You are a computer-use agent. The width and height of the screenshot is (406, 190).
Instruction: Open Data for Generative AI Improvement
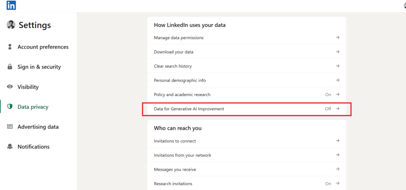pos(247,109)
